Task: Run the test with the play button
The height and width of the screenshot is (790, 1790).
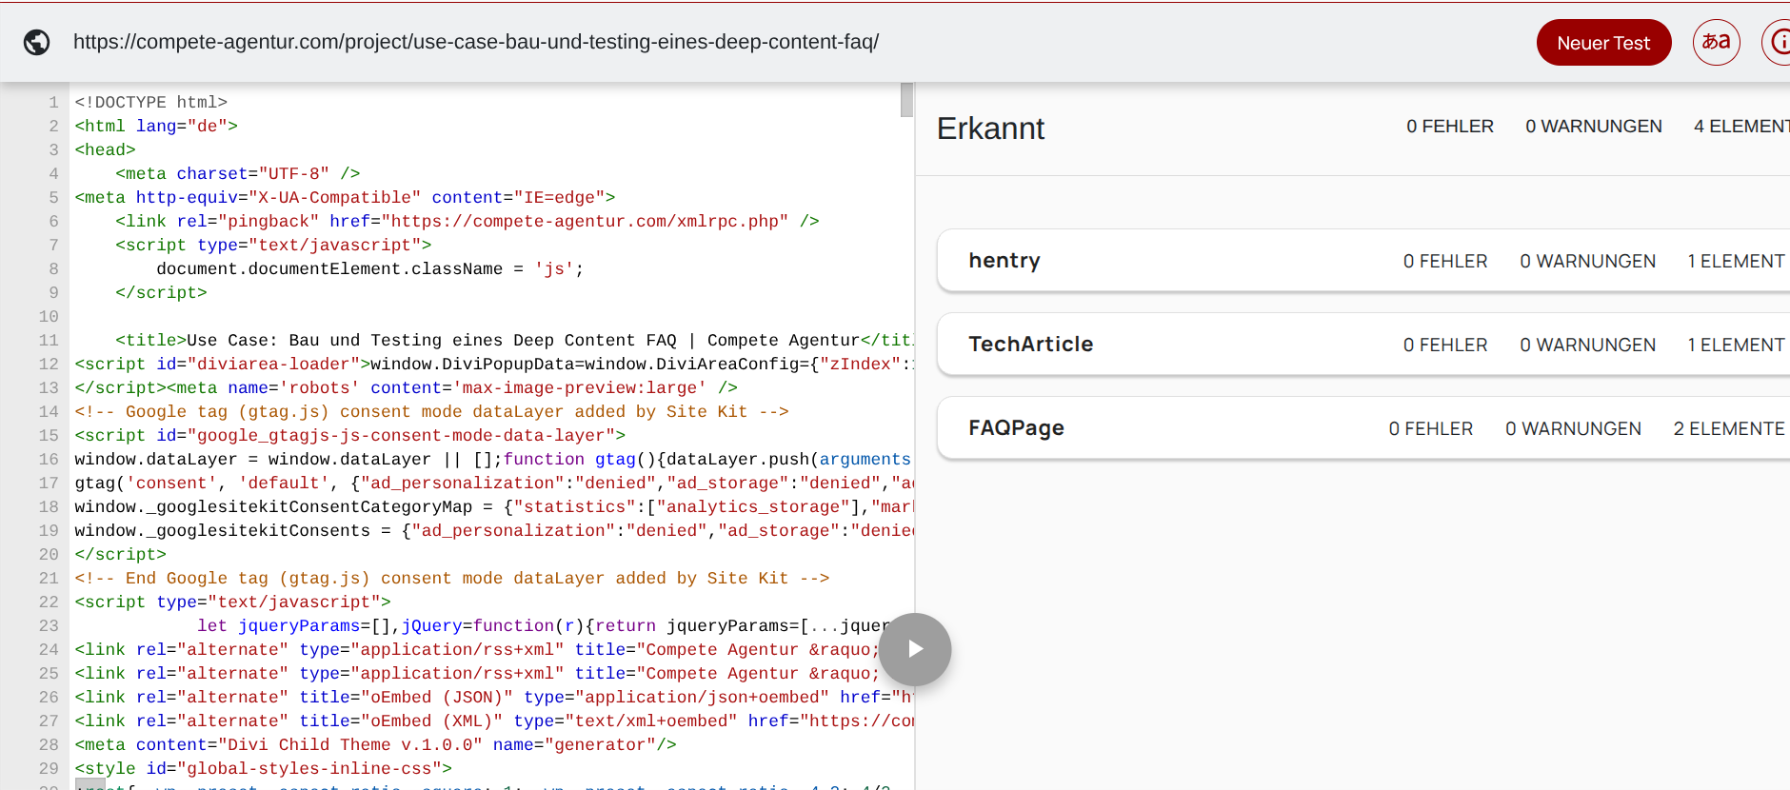Action: 915,649
